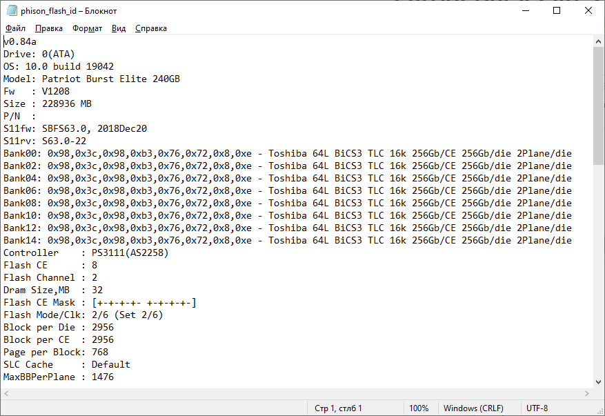The width and height of the screenshot is (605, 416).
Task: Click the Bank12 flash ID line
Action: point(288,228)
